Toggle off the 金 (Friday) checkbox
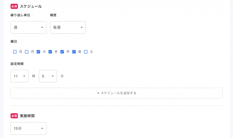This screenshot has height=138, width=233. (74, 52)
